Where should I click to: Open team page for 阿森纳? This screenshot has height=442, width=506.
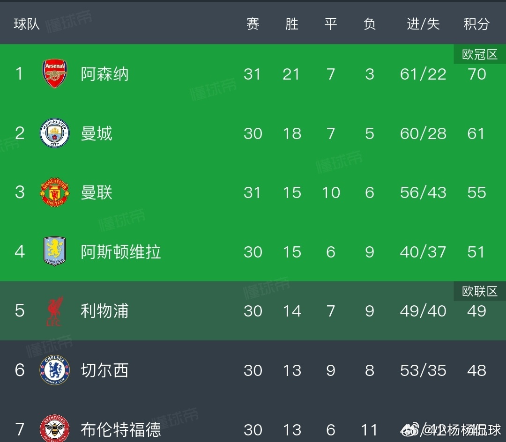[x=104, y=74]
